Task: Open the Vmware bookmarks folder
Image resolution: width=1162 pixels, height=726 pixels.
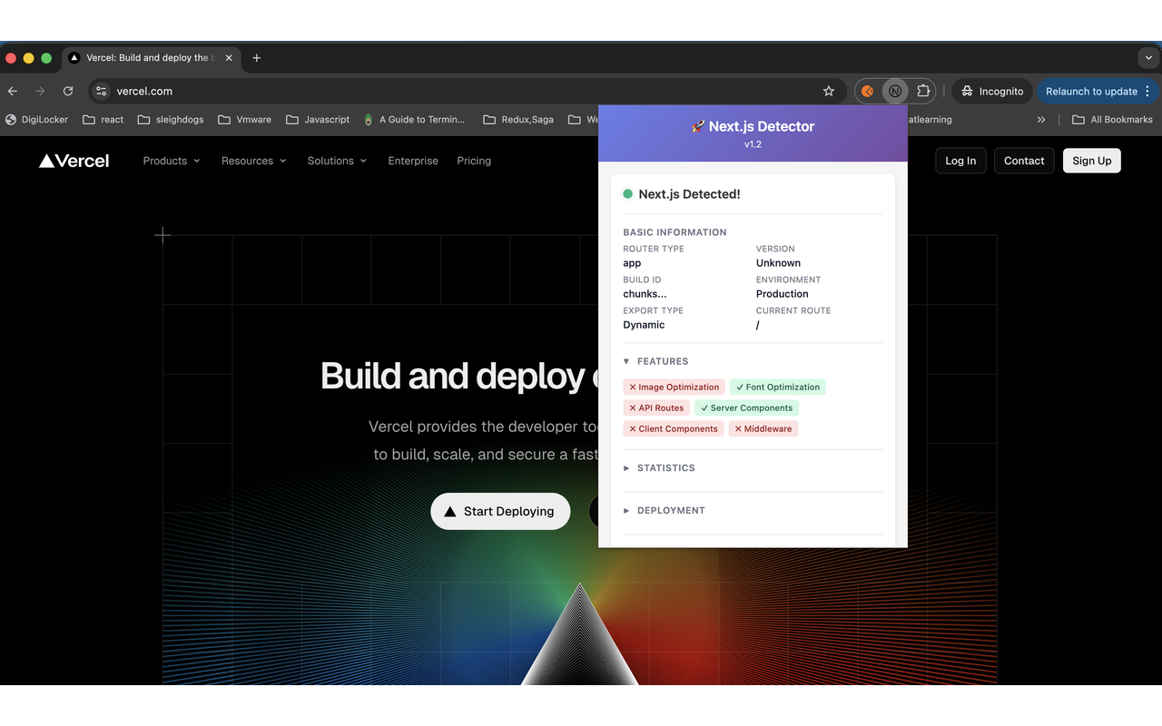Action: pos(244,119)
